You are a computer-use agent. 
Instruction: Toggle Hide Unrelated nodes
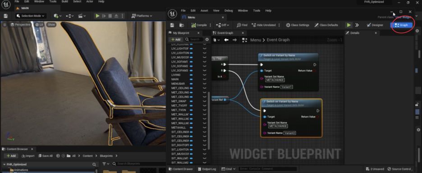264,25
